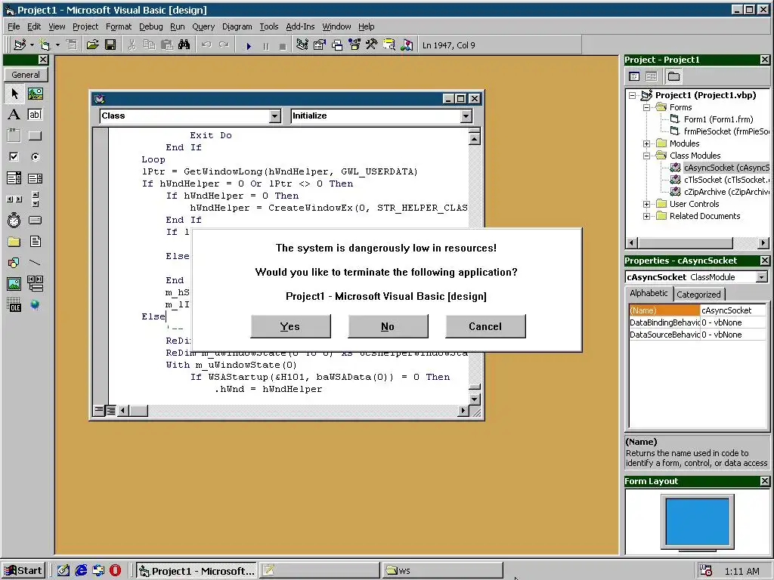
Task: Select the OLE container control in toolbox
Action: point(14,305)
